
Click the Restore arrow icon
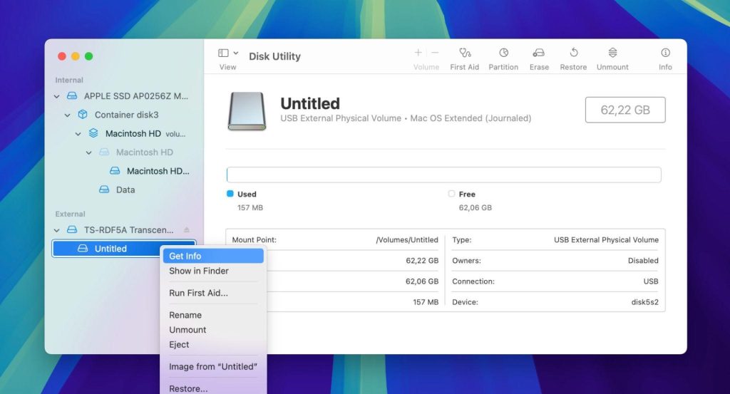coord(574,52)
